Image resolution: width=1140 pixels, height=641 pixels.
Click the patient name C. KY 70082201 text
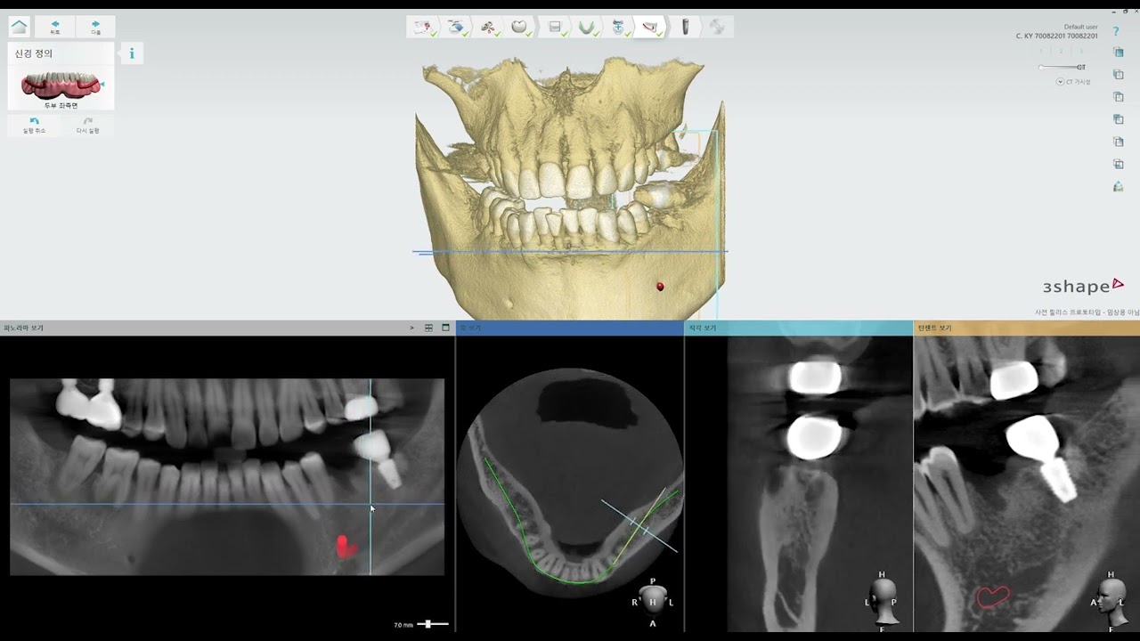point(1056,37)
